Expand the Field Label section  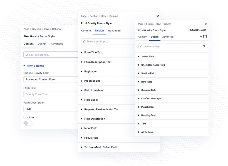[x=107, y=100]
